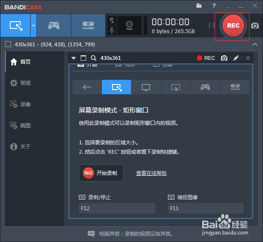The image size is (263, 242).
Task: Click the keyboard icon beside 录制/停止
Action: [x=82, y=197]
